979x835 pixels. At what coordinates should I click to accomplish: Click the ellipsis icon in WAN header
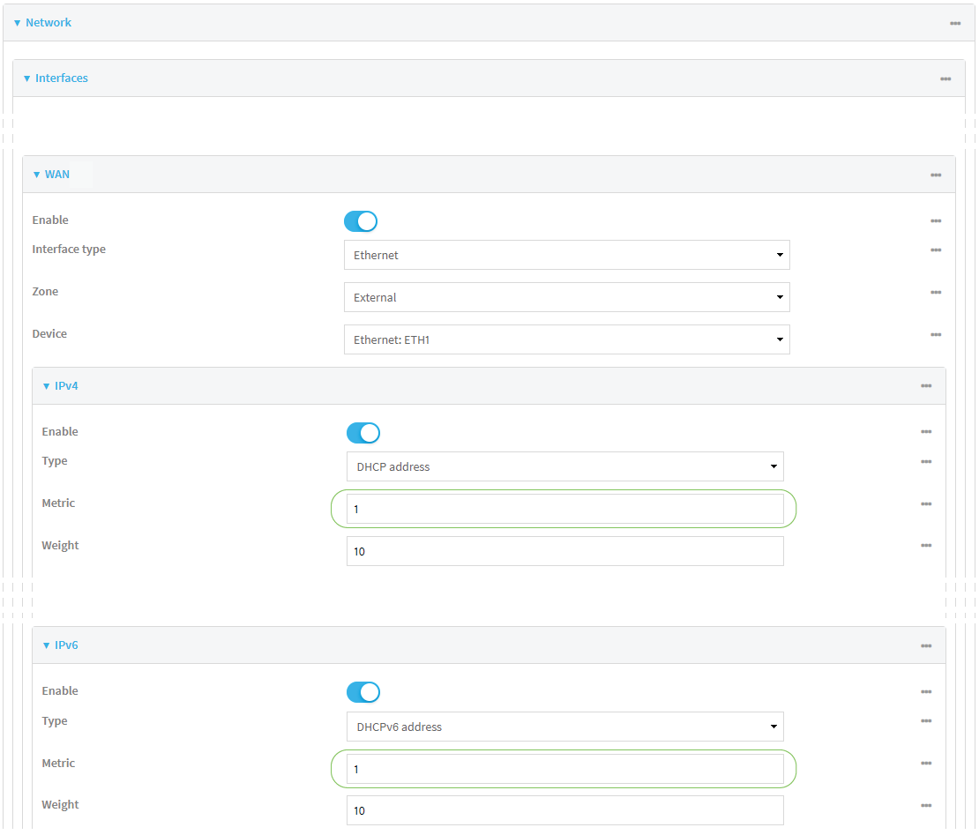[935, 175]
